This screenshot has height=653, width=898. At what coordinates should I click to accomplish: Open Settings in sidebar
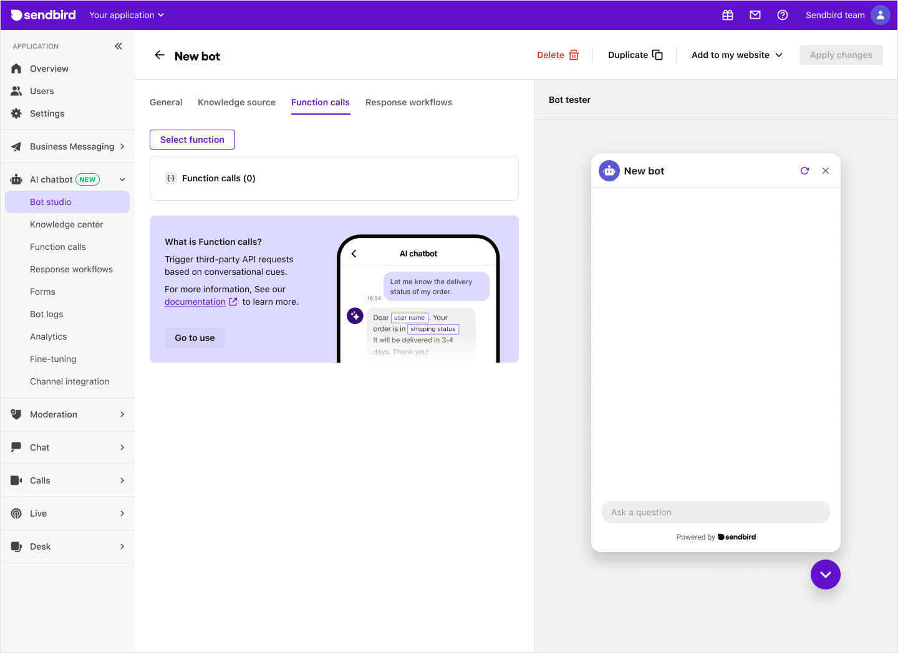click(x=67, y=113)
